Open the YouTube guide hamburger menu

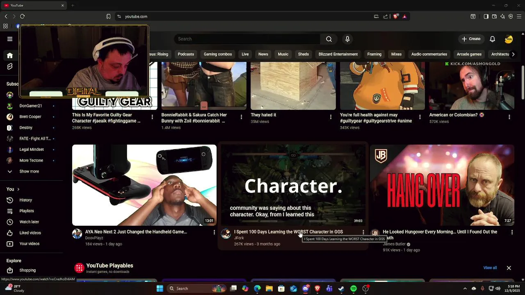pos(10,39)
